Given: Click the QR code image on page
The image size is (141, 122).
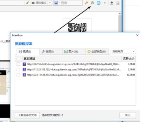Looking at the screenshot, I should pos(77,28).
